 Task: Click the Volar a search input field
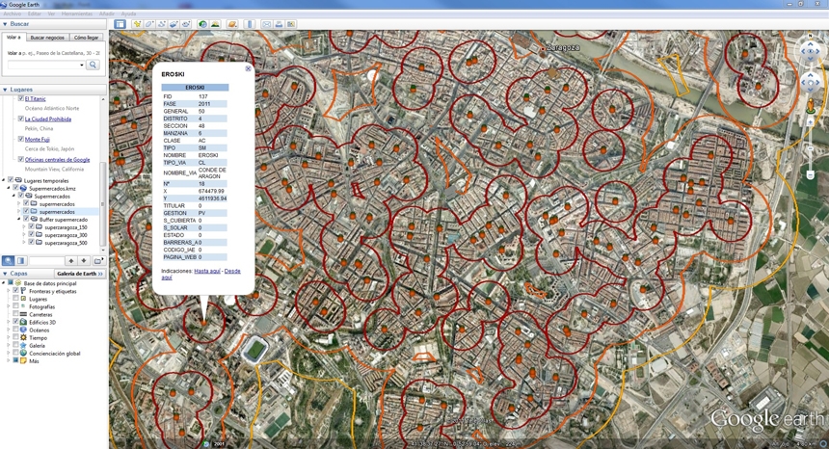pos(44,65)
